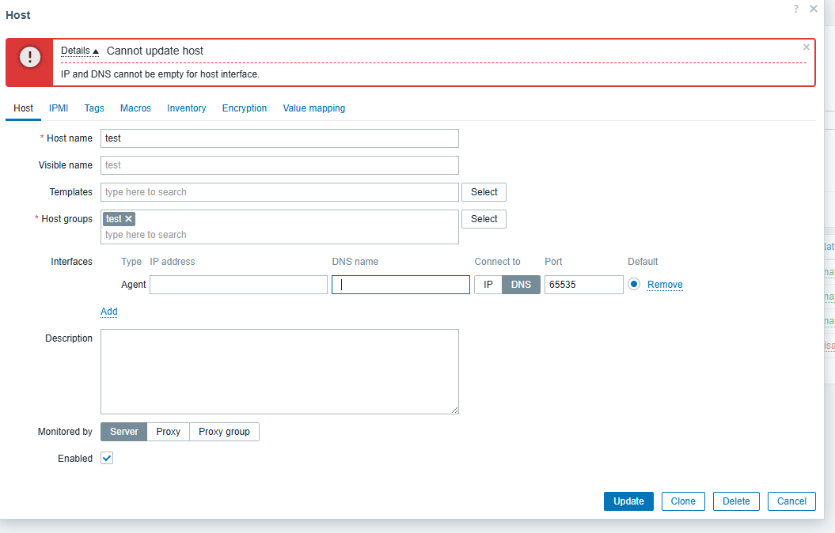Open Select button next to Templates
This screenshot has height=533, width=835.
(x=484, y=192)
